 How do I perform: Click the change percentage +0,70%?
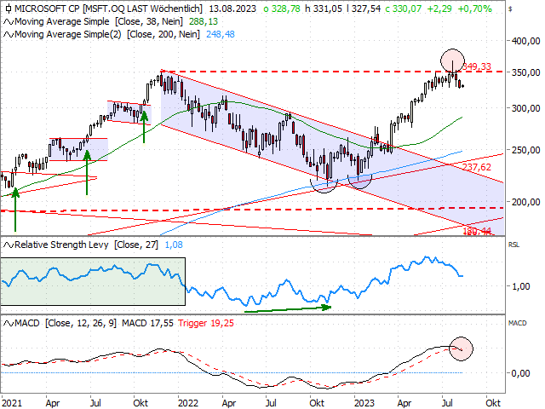475,9
